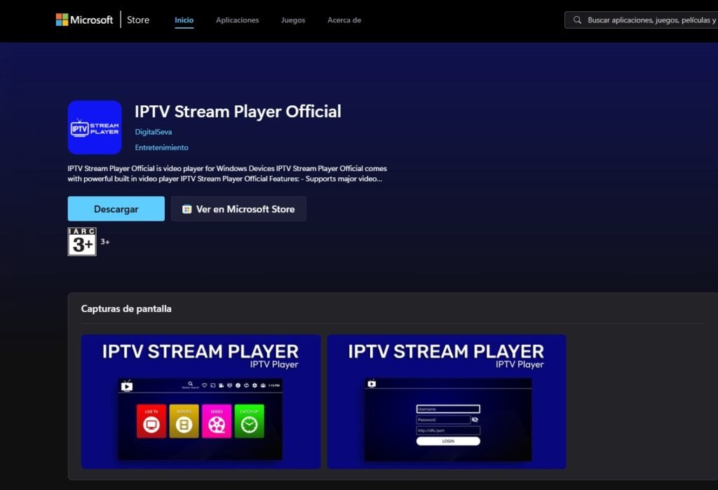Click the Series film reel icon
The height and width of the screenshot is (490, 718).
pos(217,426)
